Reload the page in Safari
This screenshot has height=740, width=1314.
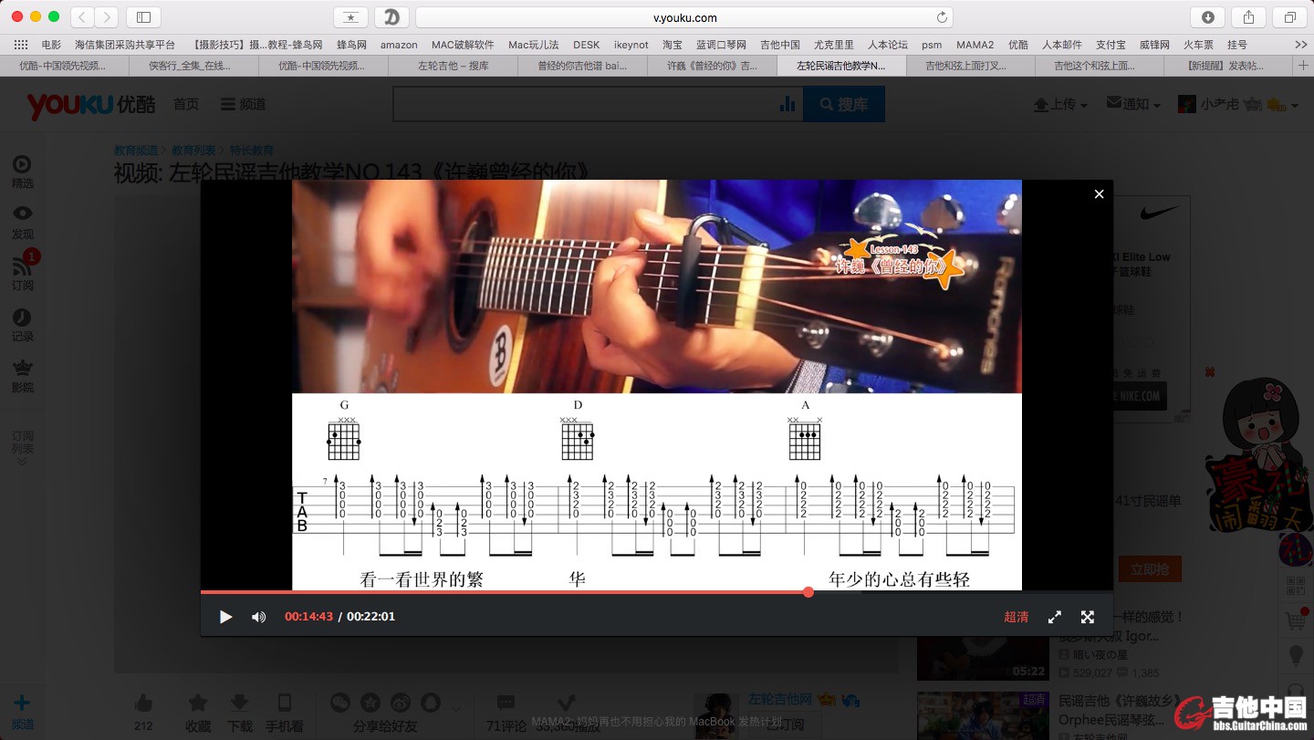(942, 17)
